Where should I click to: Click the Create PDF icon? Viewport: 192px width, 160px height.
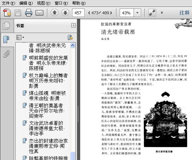click(7, 13)
